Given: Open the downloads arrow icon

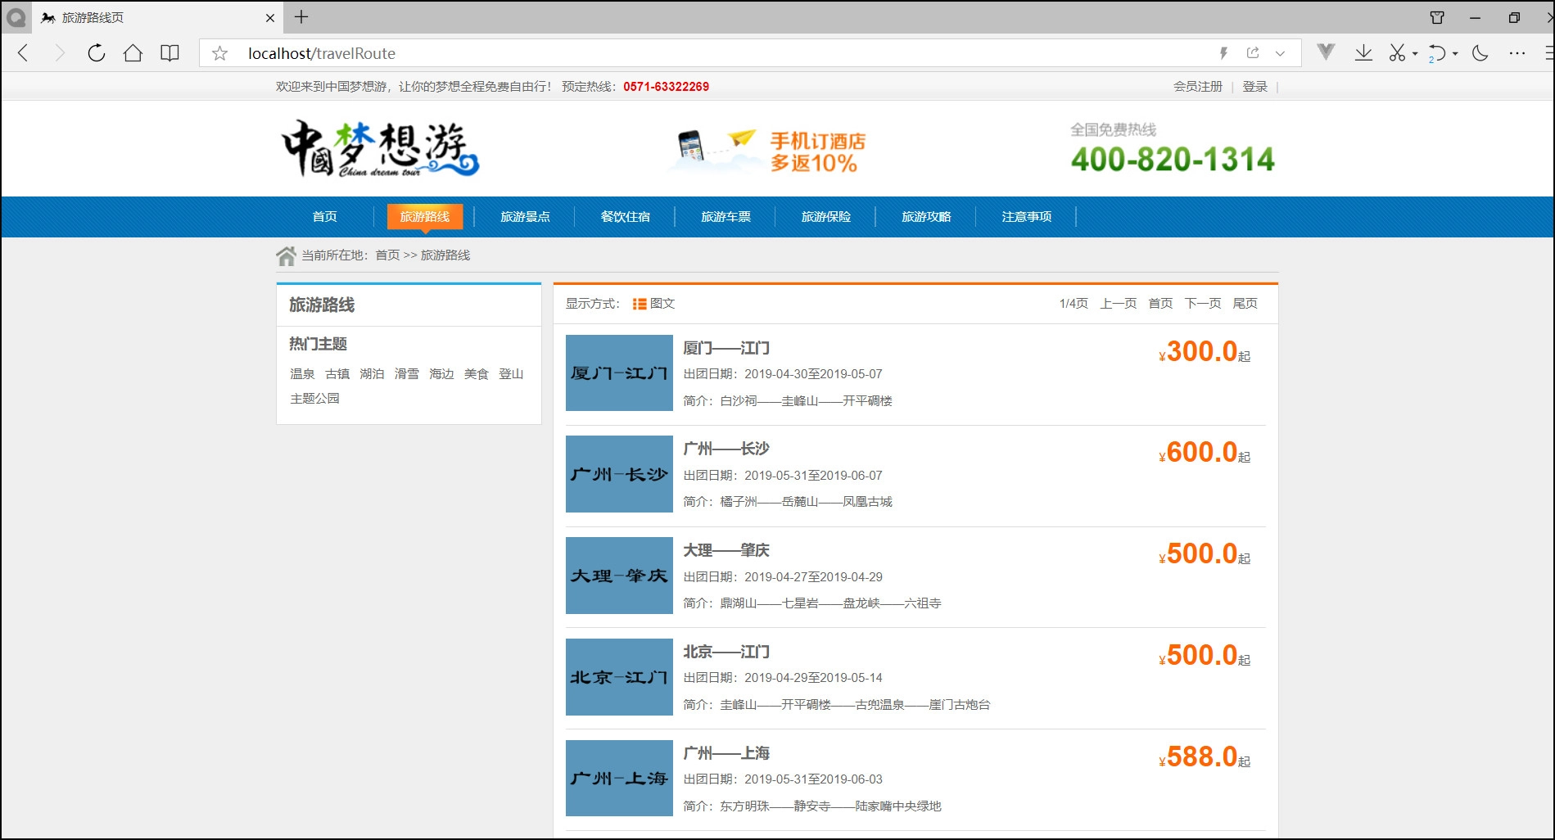Looking at the screenshot, I should coord(1363,53).
